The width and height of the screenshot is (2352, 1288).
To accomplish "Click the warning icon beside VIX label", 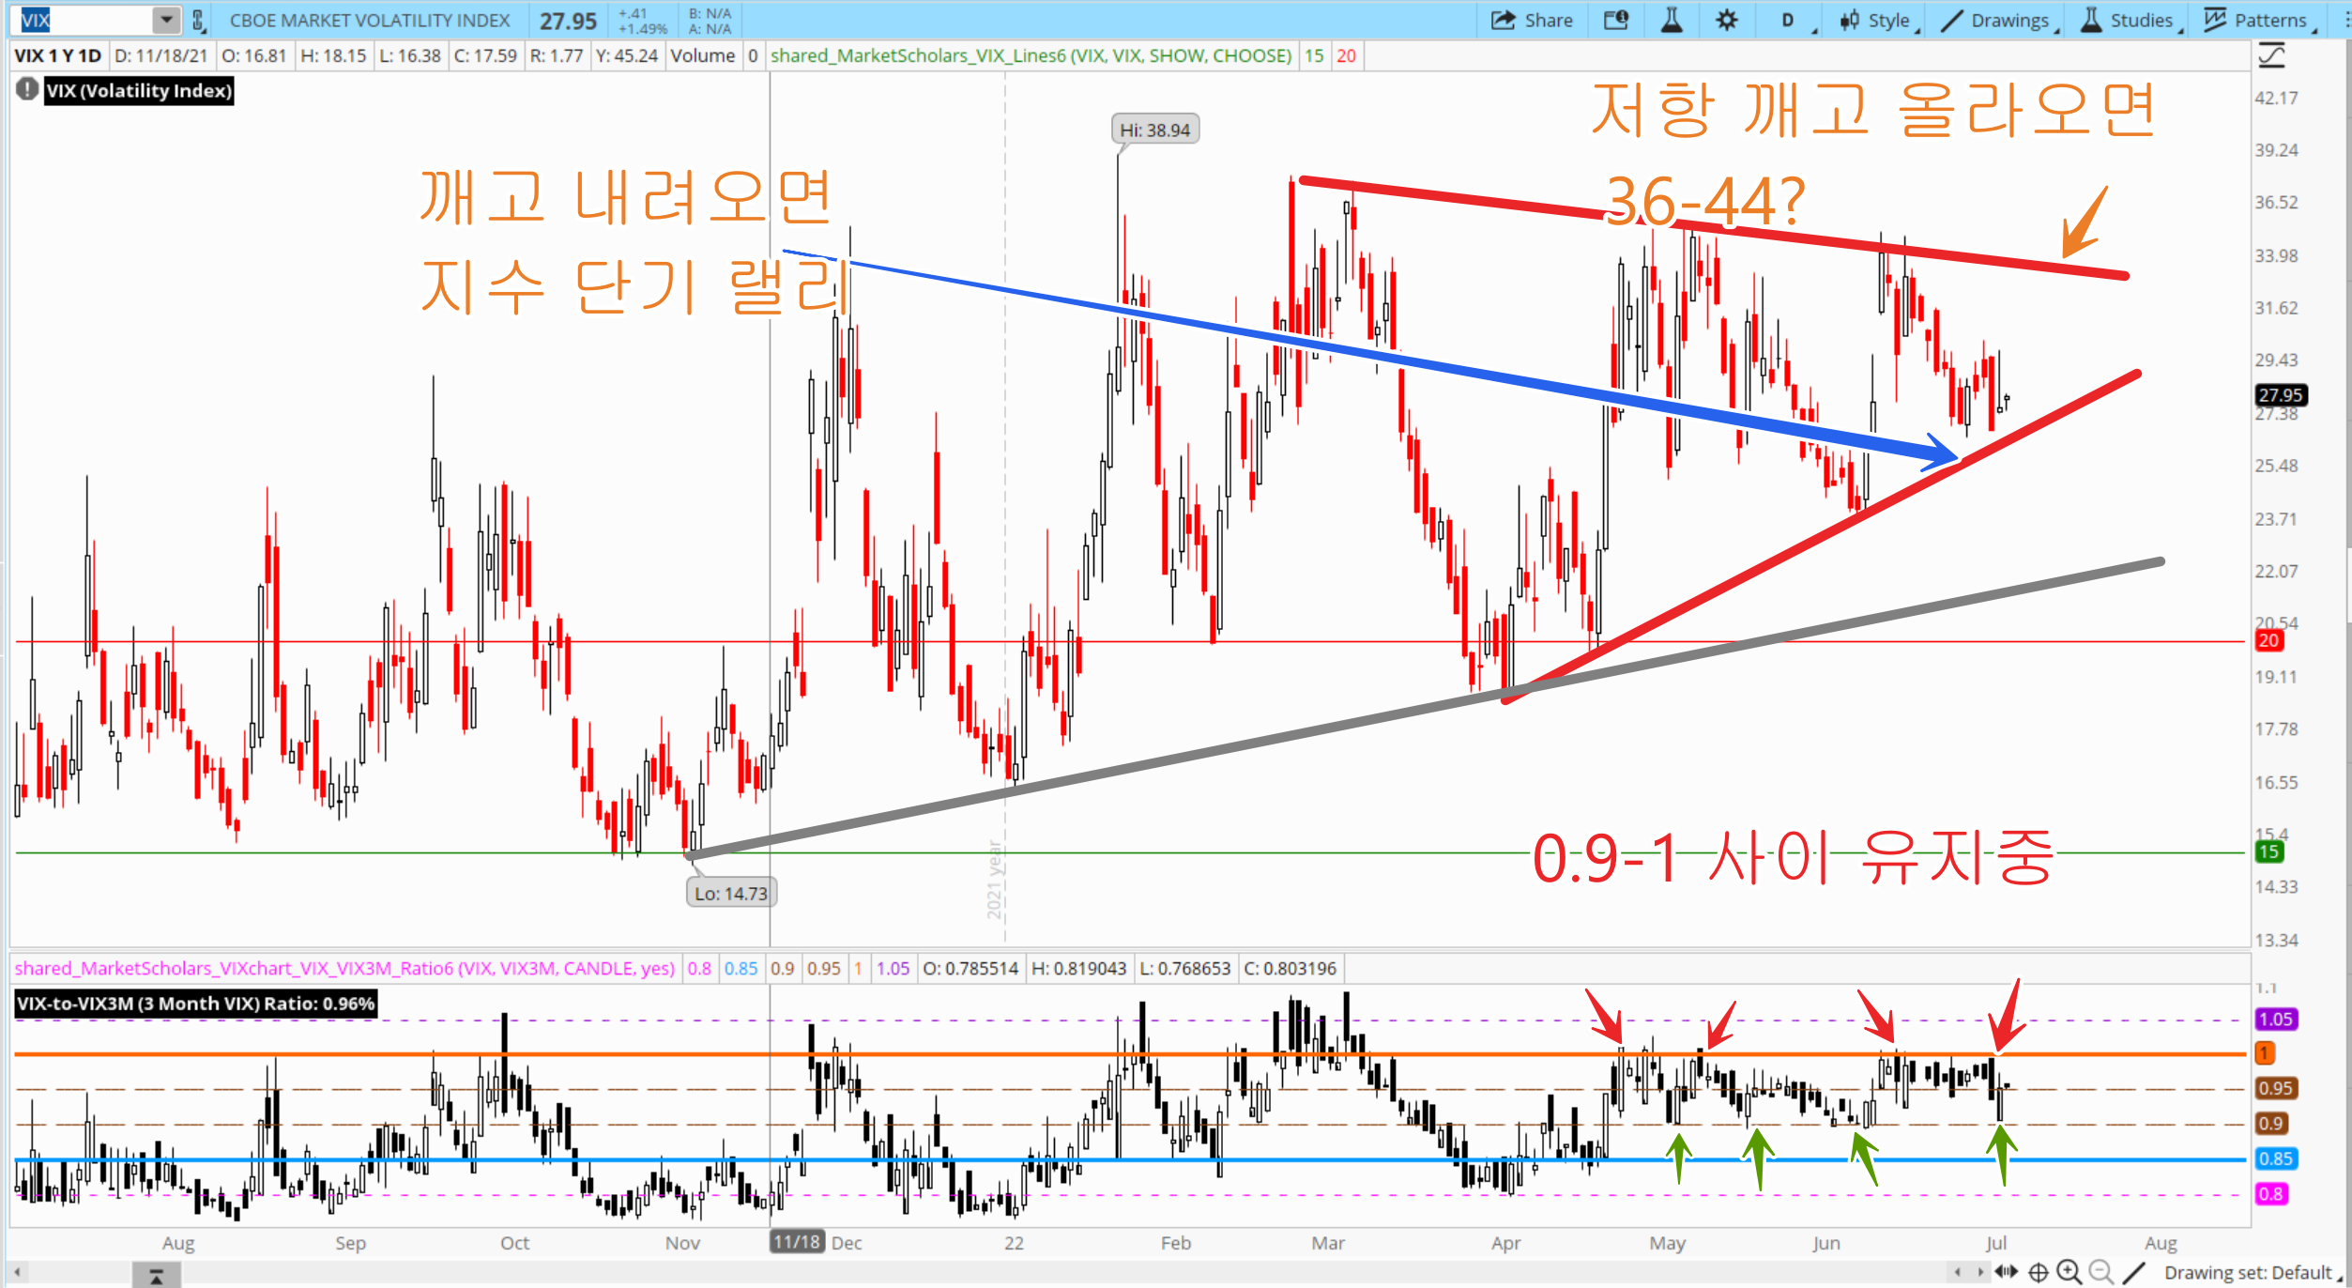I will point(27,90).
